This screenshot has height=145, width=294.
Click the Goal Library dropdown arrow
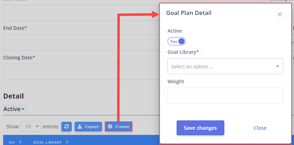pyautogui.click(x=278, y=66)
